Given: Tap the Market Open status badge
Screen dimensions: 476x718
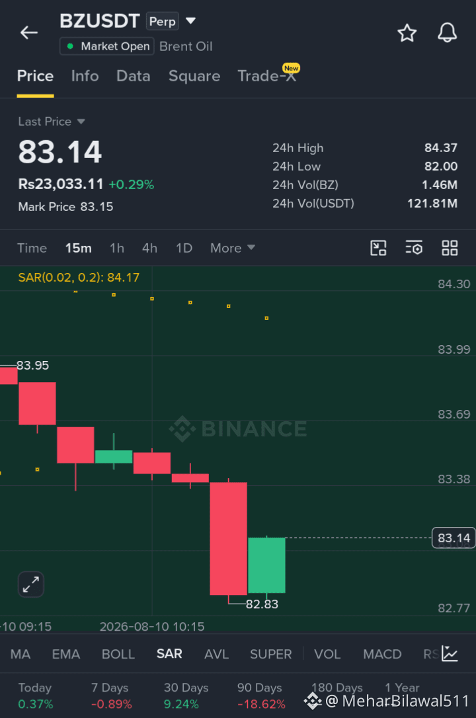Looking at the screenshot, I should coord(107,46).
